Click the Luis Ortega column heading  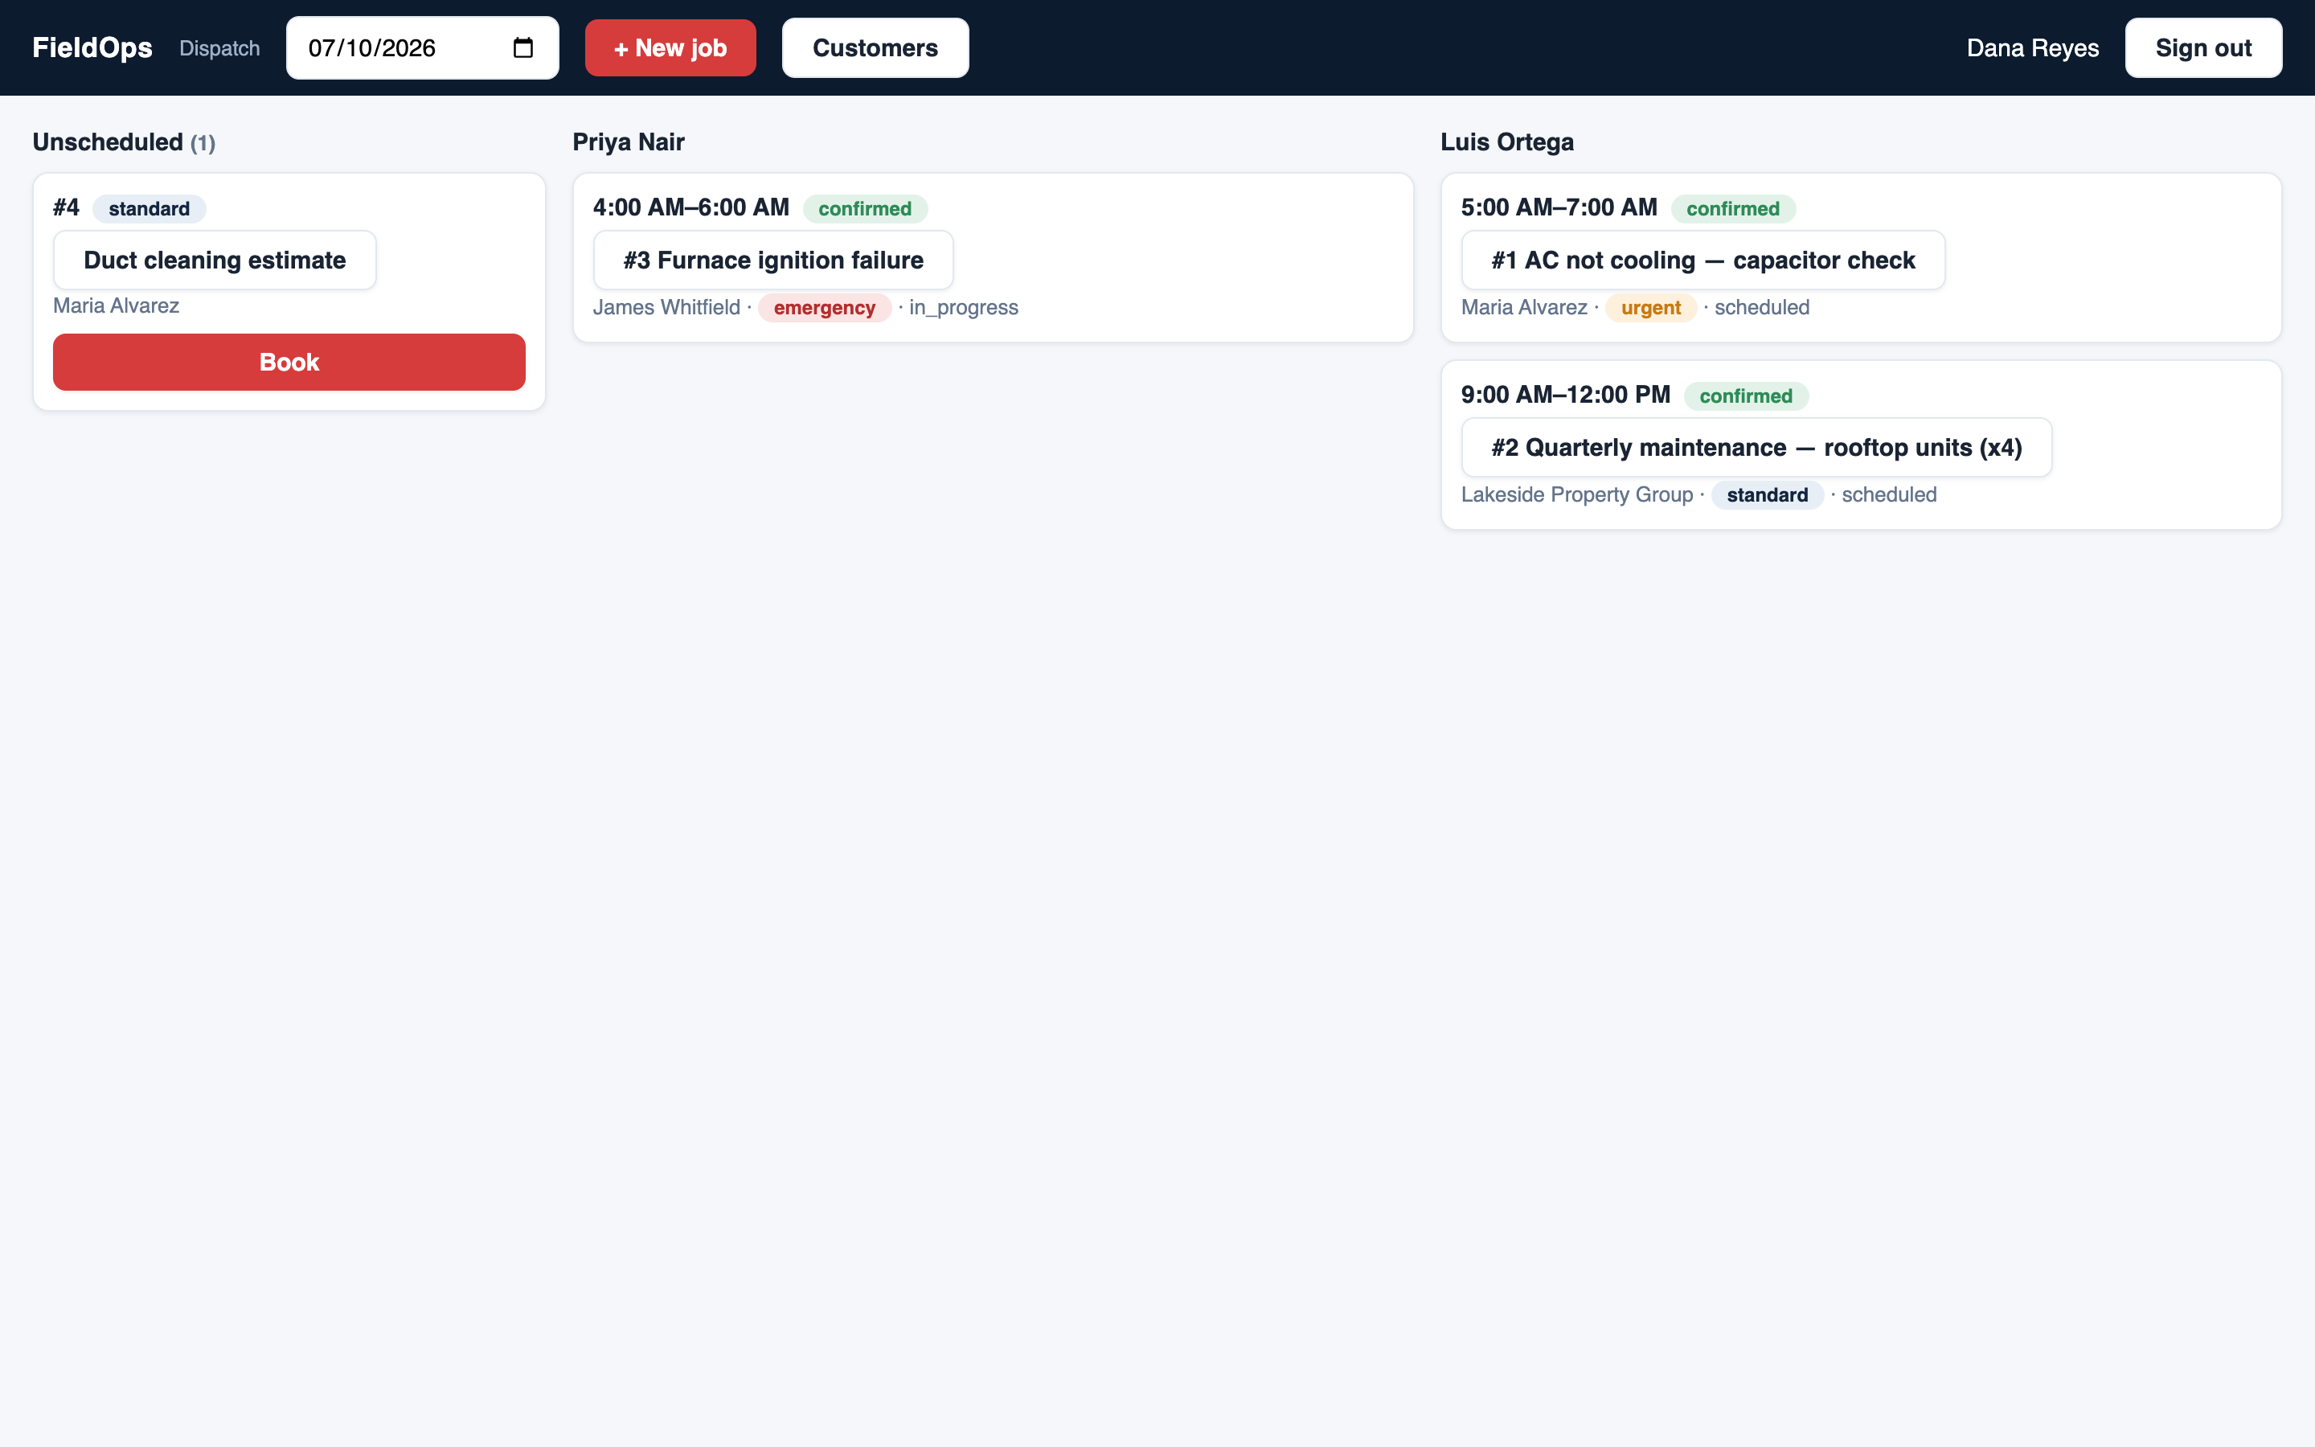point(1506,141)
